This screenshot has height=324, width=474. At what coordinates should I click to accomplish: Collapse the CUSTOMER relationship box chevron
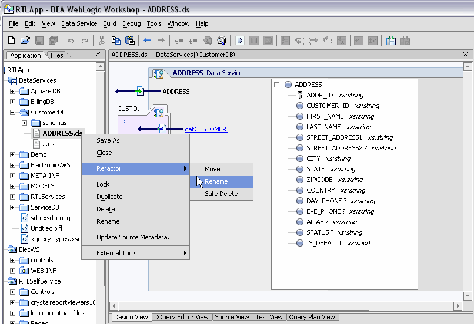click(123, 121)
